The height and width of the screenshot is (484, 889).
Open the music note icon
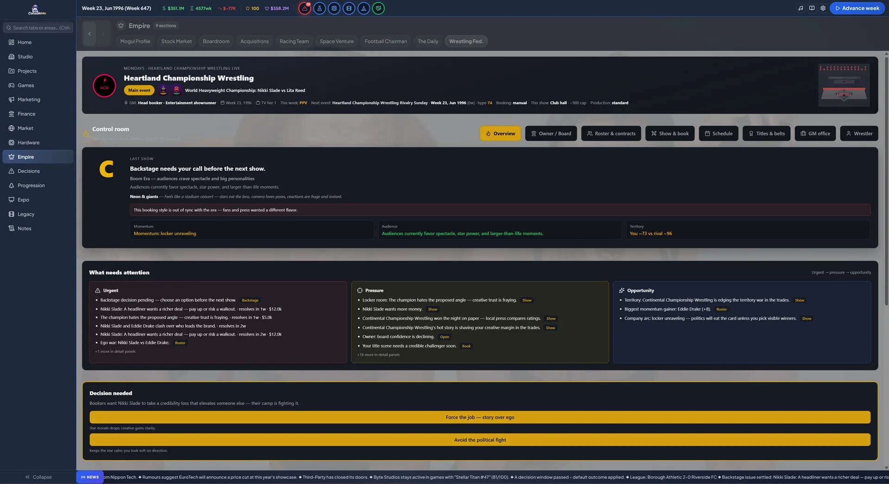[801, 8]
